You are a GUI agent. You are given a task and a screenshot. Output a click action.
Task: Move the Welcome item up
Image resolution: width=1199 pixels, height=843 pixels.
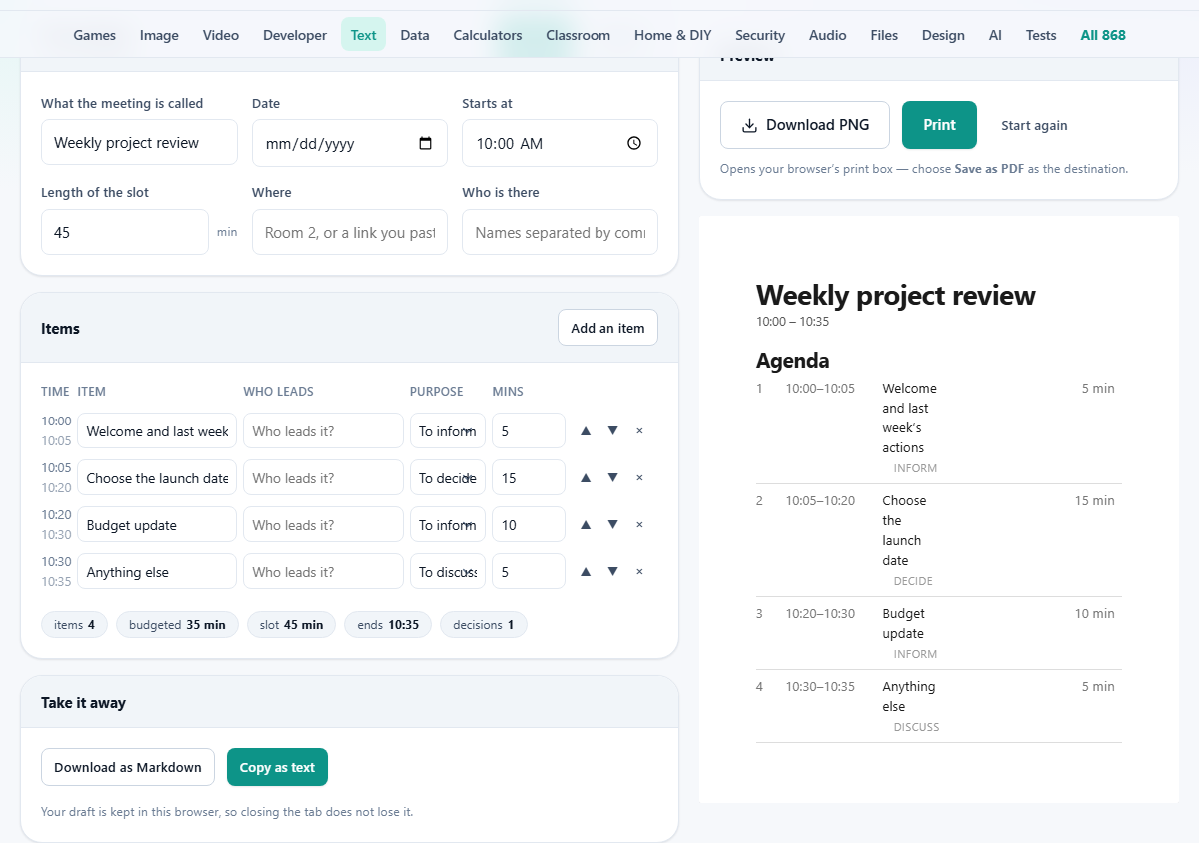click(586, 431)
